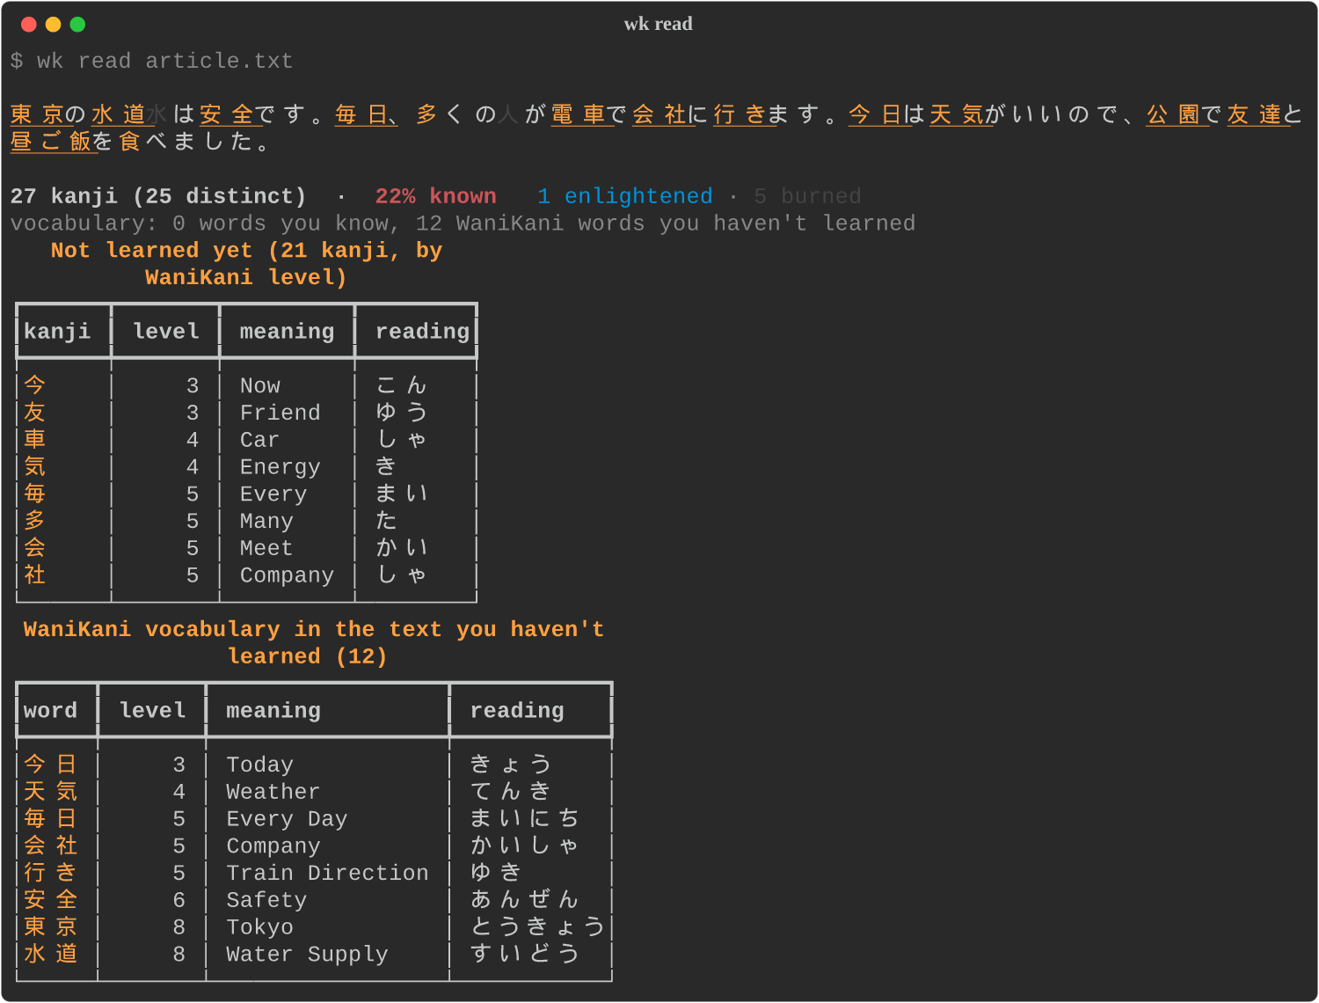Click the word 今日 in the vocabulary table
This screenshot has height=1003, width=1319.
point(50,765)
